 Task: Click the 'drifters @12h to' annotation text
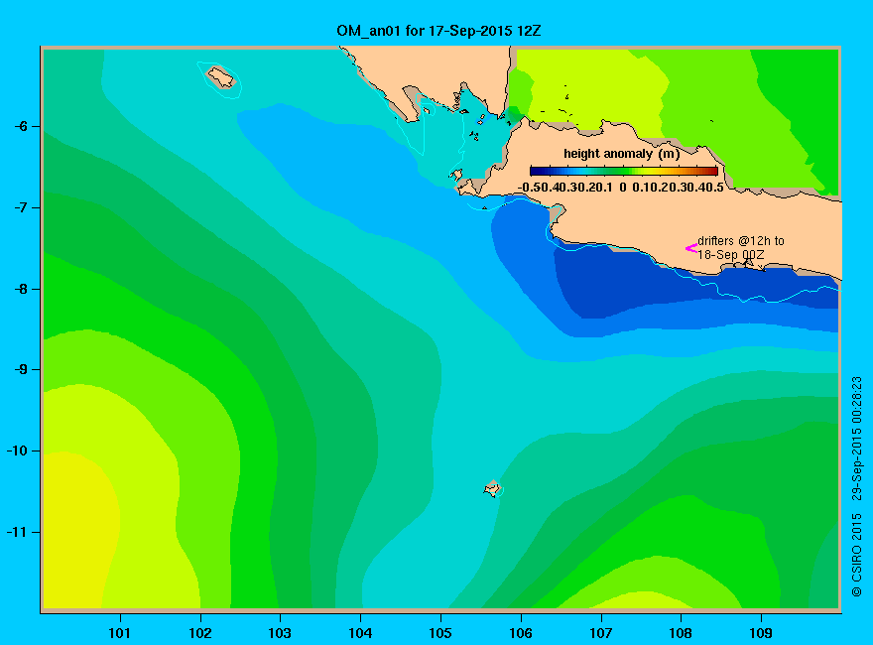coord(740,241)
